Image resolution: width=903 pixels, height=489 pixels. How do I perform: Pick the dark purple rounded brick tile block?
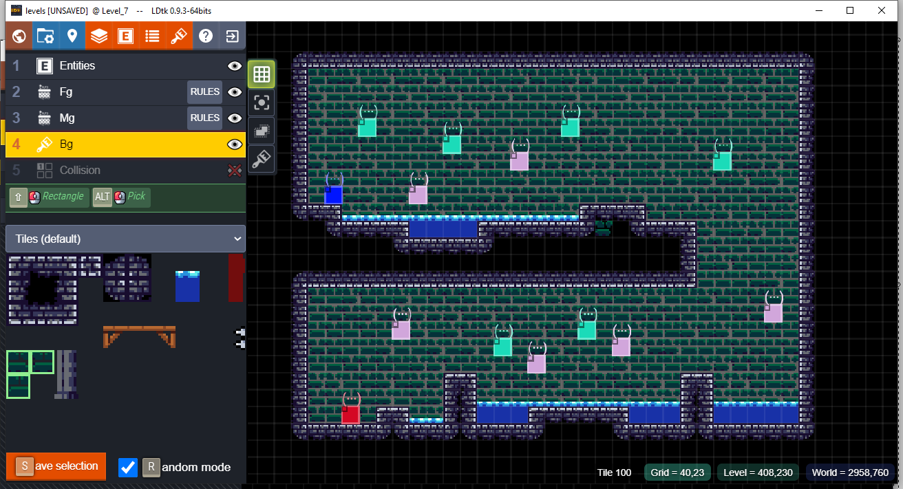(x=127, y=278)
